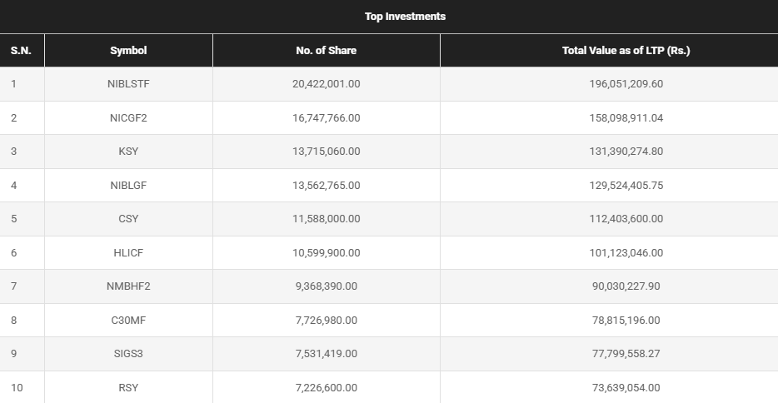The width and height of the screenshot is (778, 403).
Task: Select the RSY symbol
Action: click(128, 388)
